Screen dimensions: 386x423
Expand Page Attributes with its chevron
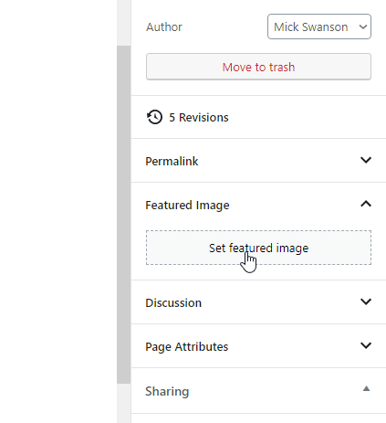pyautogui.click(x=366, y=345)
